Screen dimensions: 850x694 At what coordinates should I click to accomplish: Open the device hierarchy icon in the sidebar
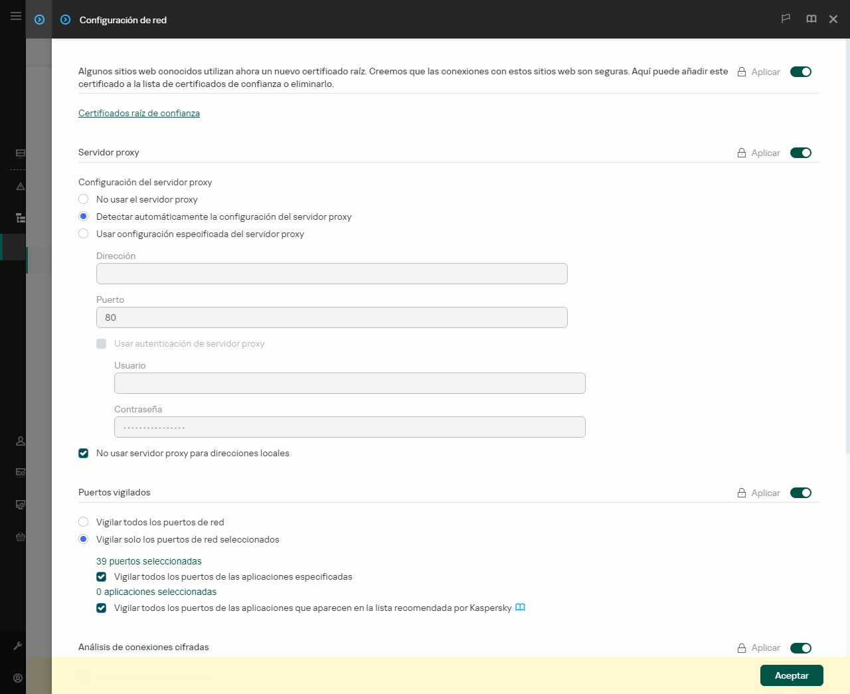coord(19,217)
